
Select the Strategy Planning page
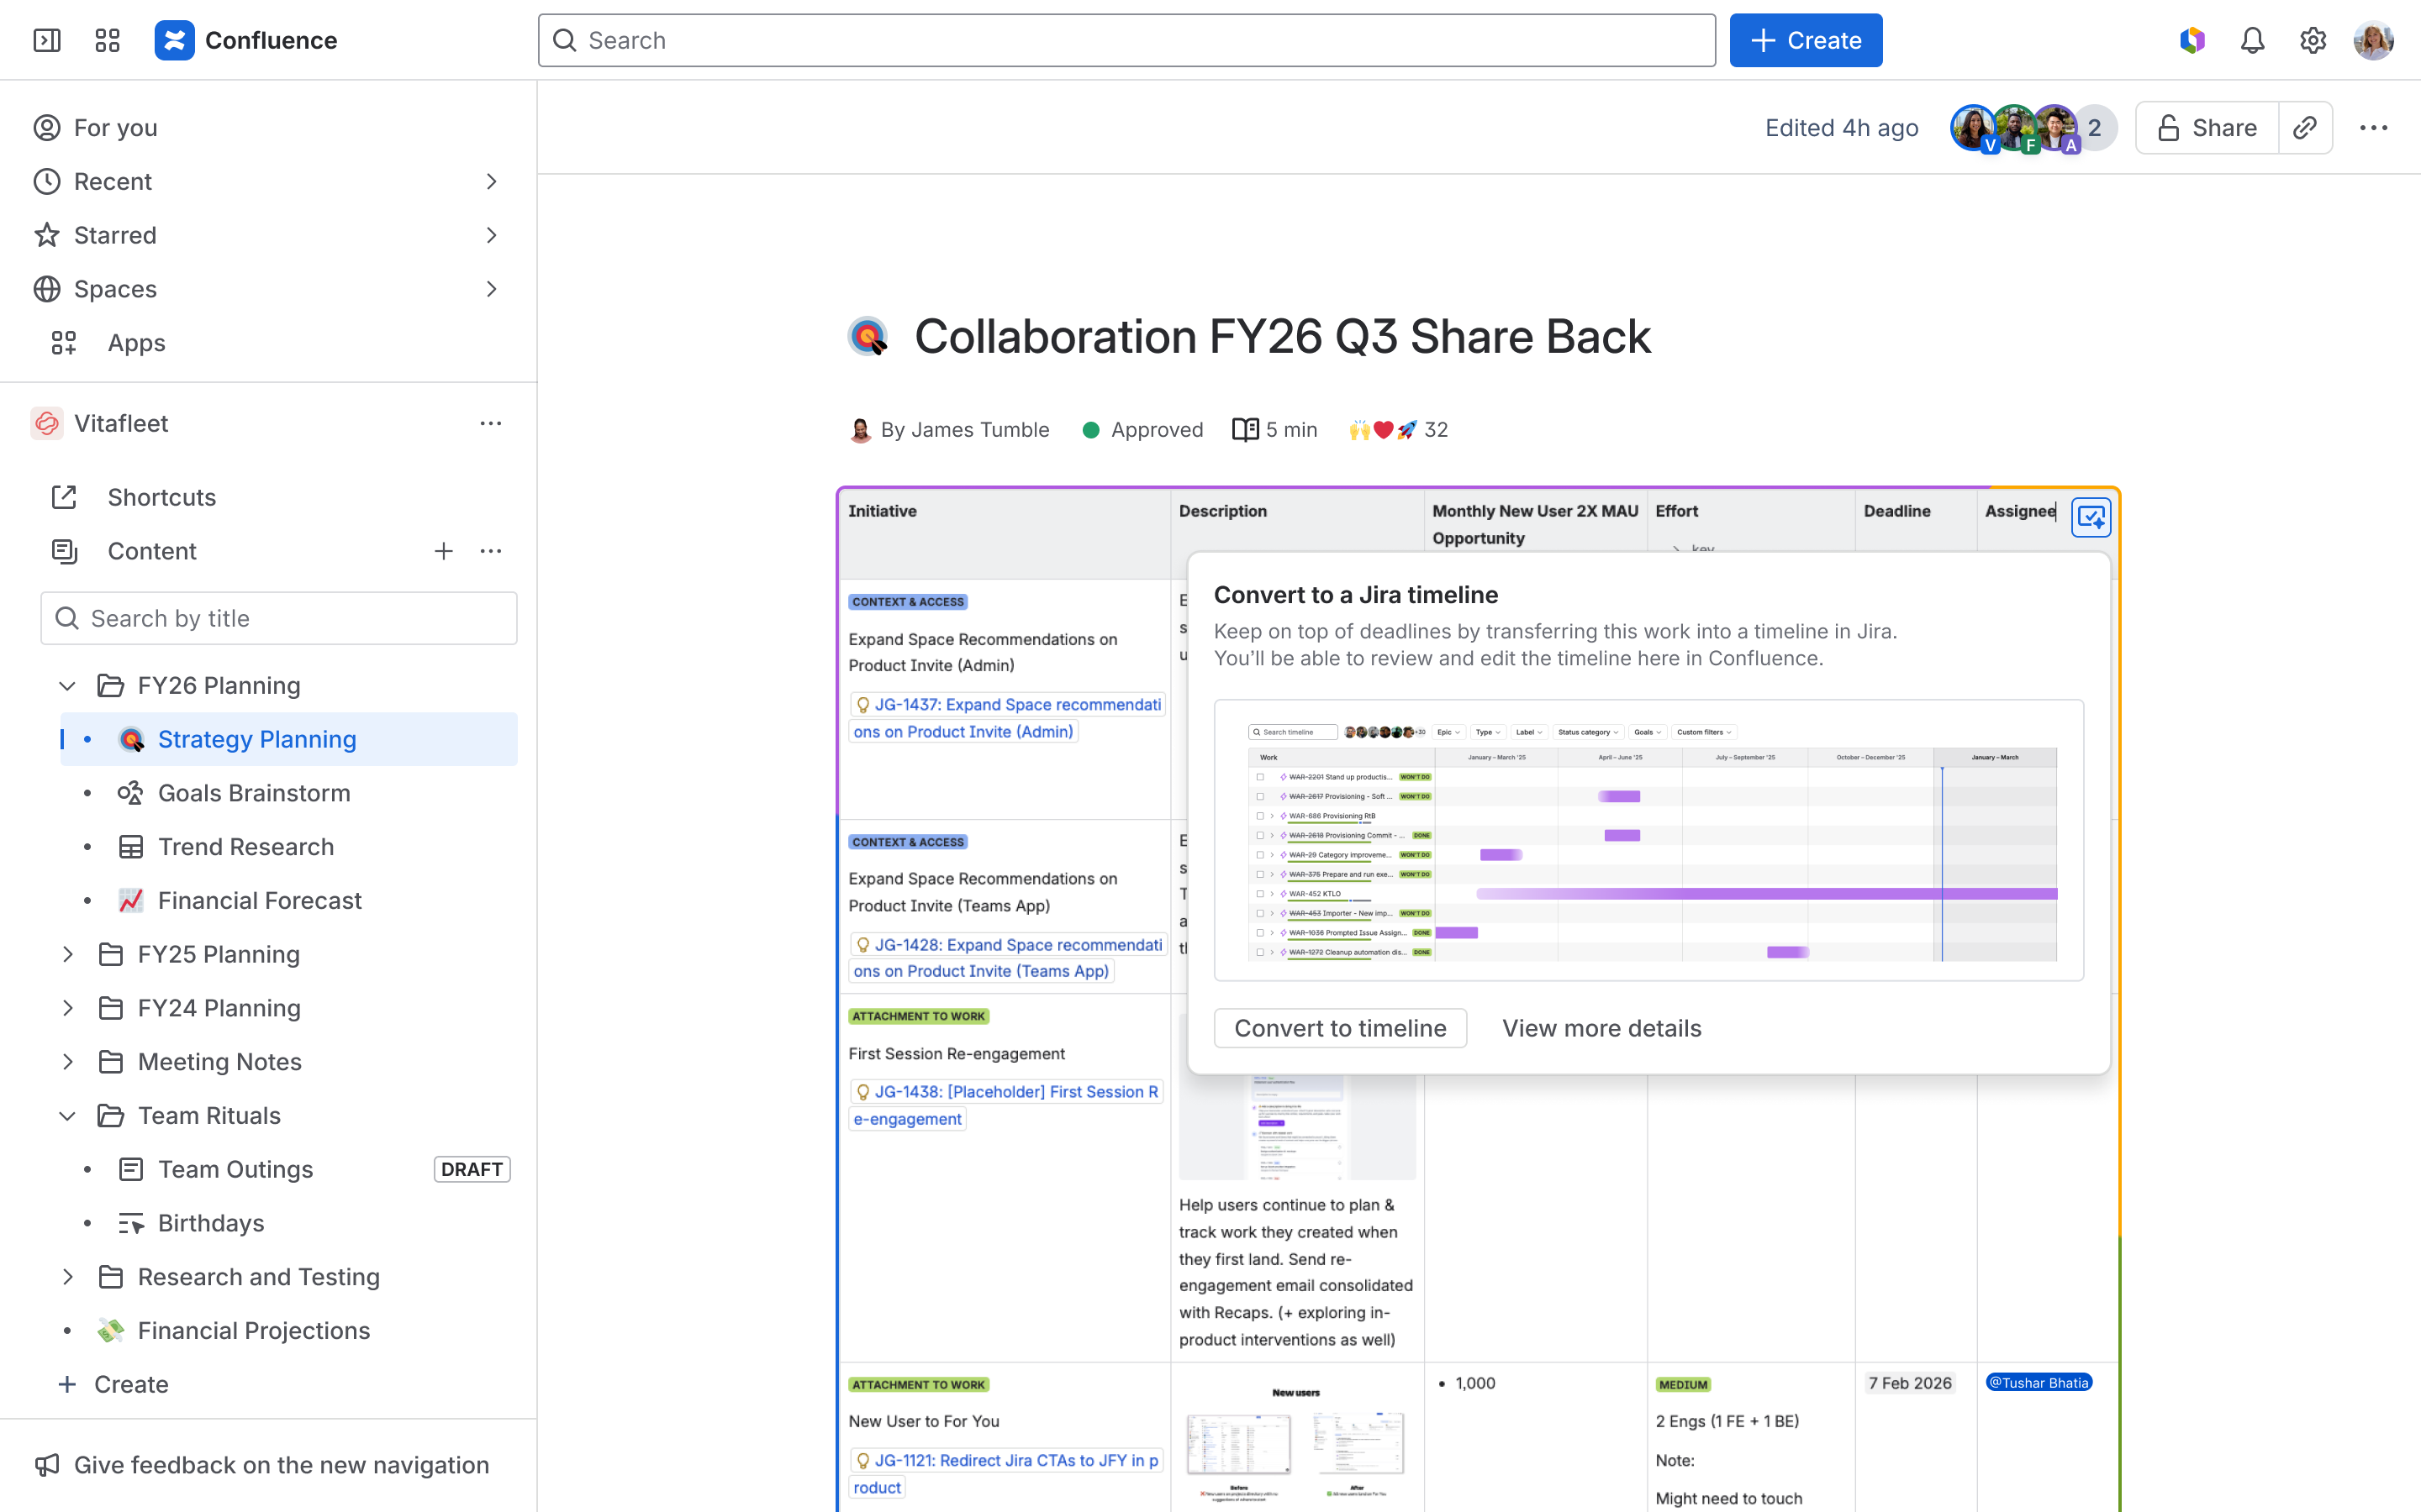click(x=289, y=739)
